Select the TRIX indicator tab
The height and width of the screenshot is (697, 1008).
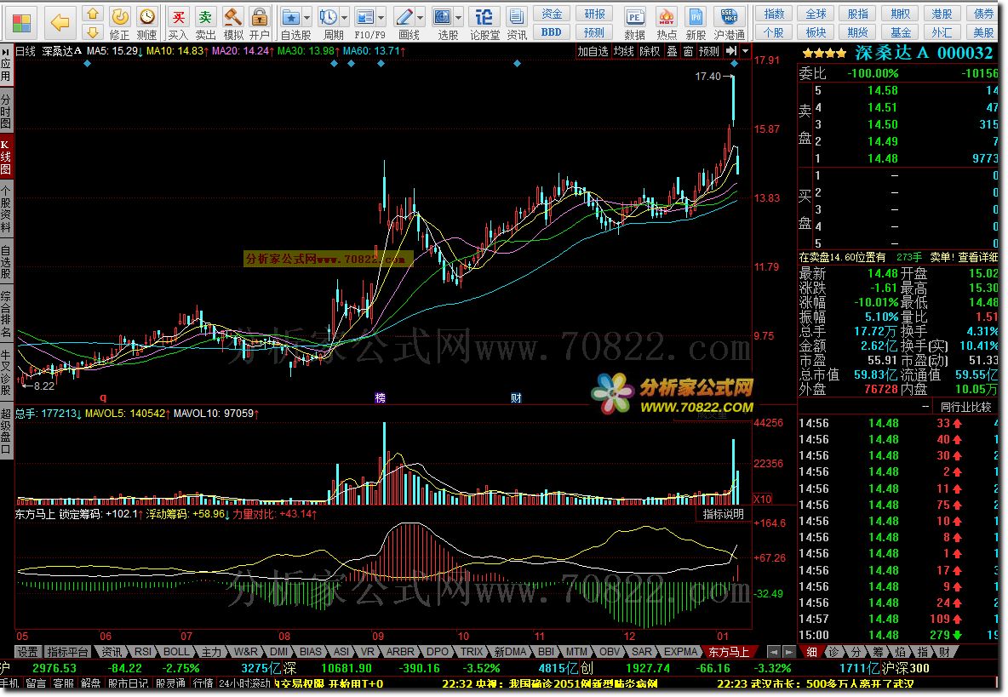[x=471, y=651]
